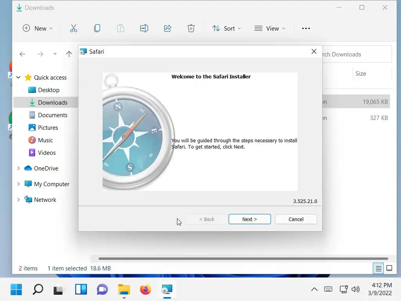Click the Share icon in toolbar
The height and width of the screenshot is (301, 401).
(168, 28)
